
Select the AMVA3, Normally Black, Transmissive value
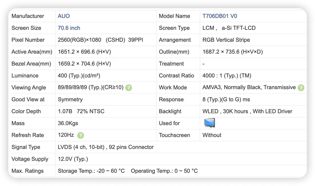pyautogui.click(x=249, y=87)
